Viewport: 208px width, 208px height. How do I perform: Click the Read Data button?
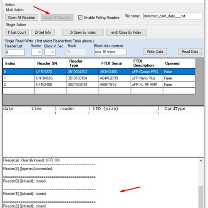(x=190, y=52)
